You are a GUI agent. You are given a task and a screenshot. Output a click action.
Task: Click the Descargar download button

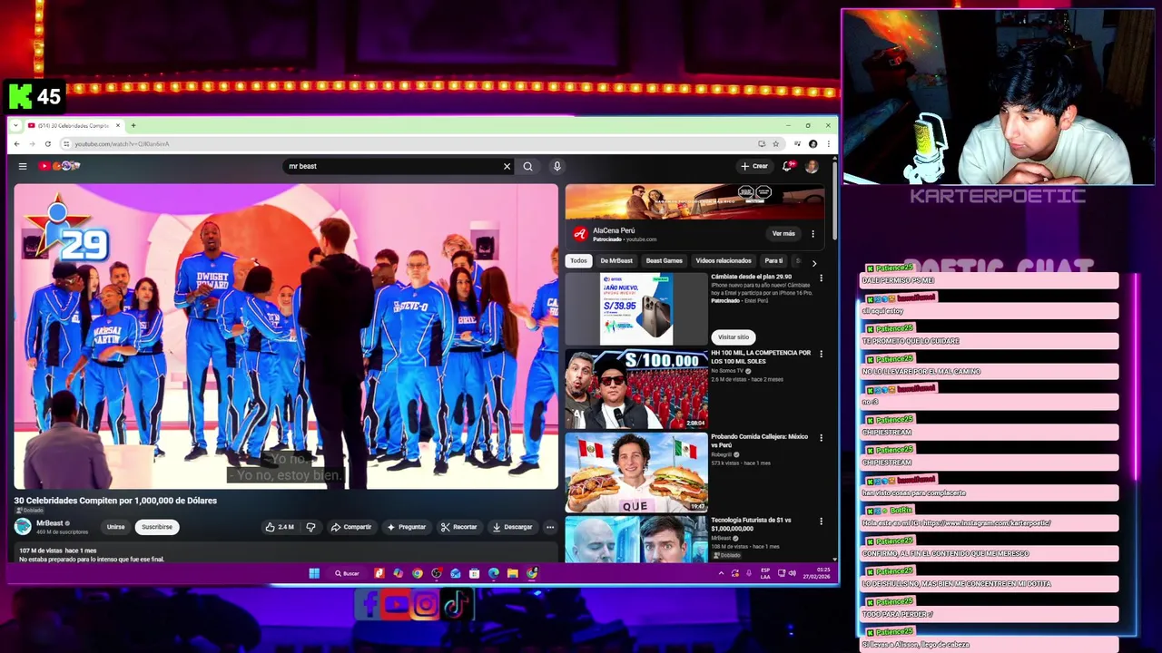[x=512, y=527]
